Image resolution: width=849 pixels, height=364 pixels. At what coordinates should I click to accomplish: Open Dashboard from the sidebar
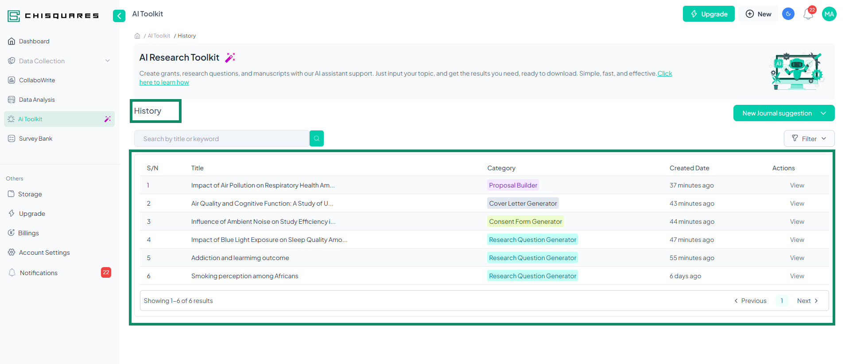click(34, 41)
